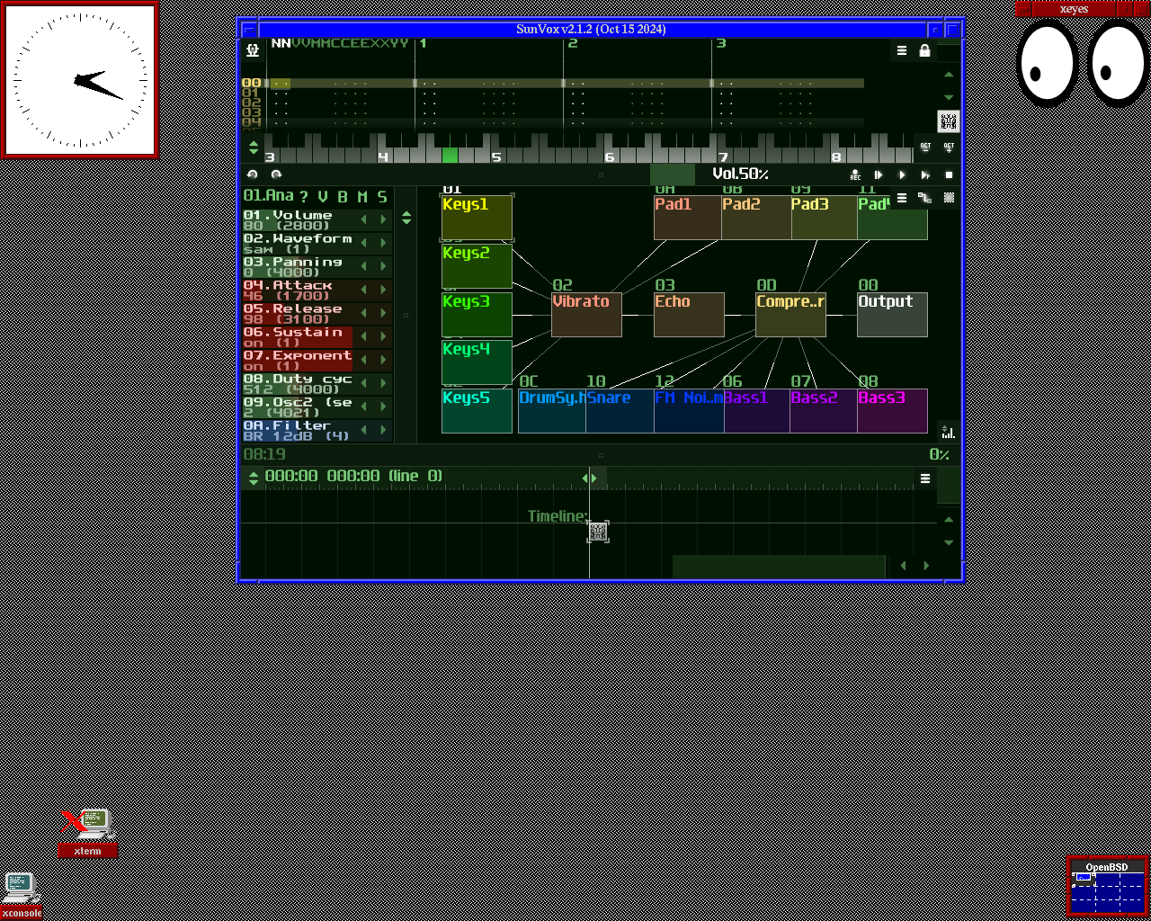Click the pattern icon on the timeline
This screenshot has height=921, width=1151.
click(x=598, y=532)
